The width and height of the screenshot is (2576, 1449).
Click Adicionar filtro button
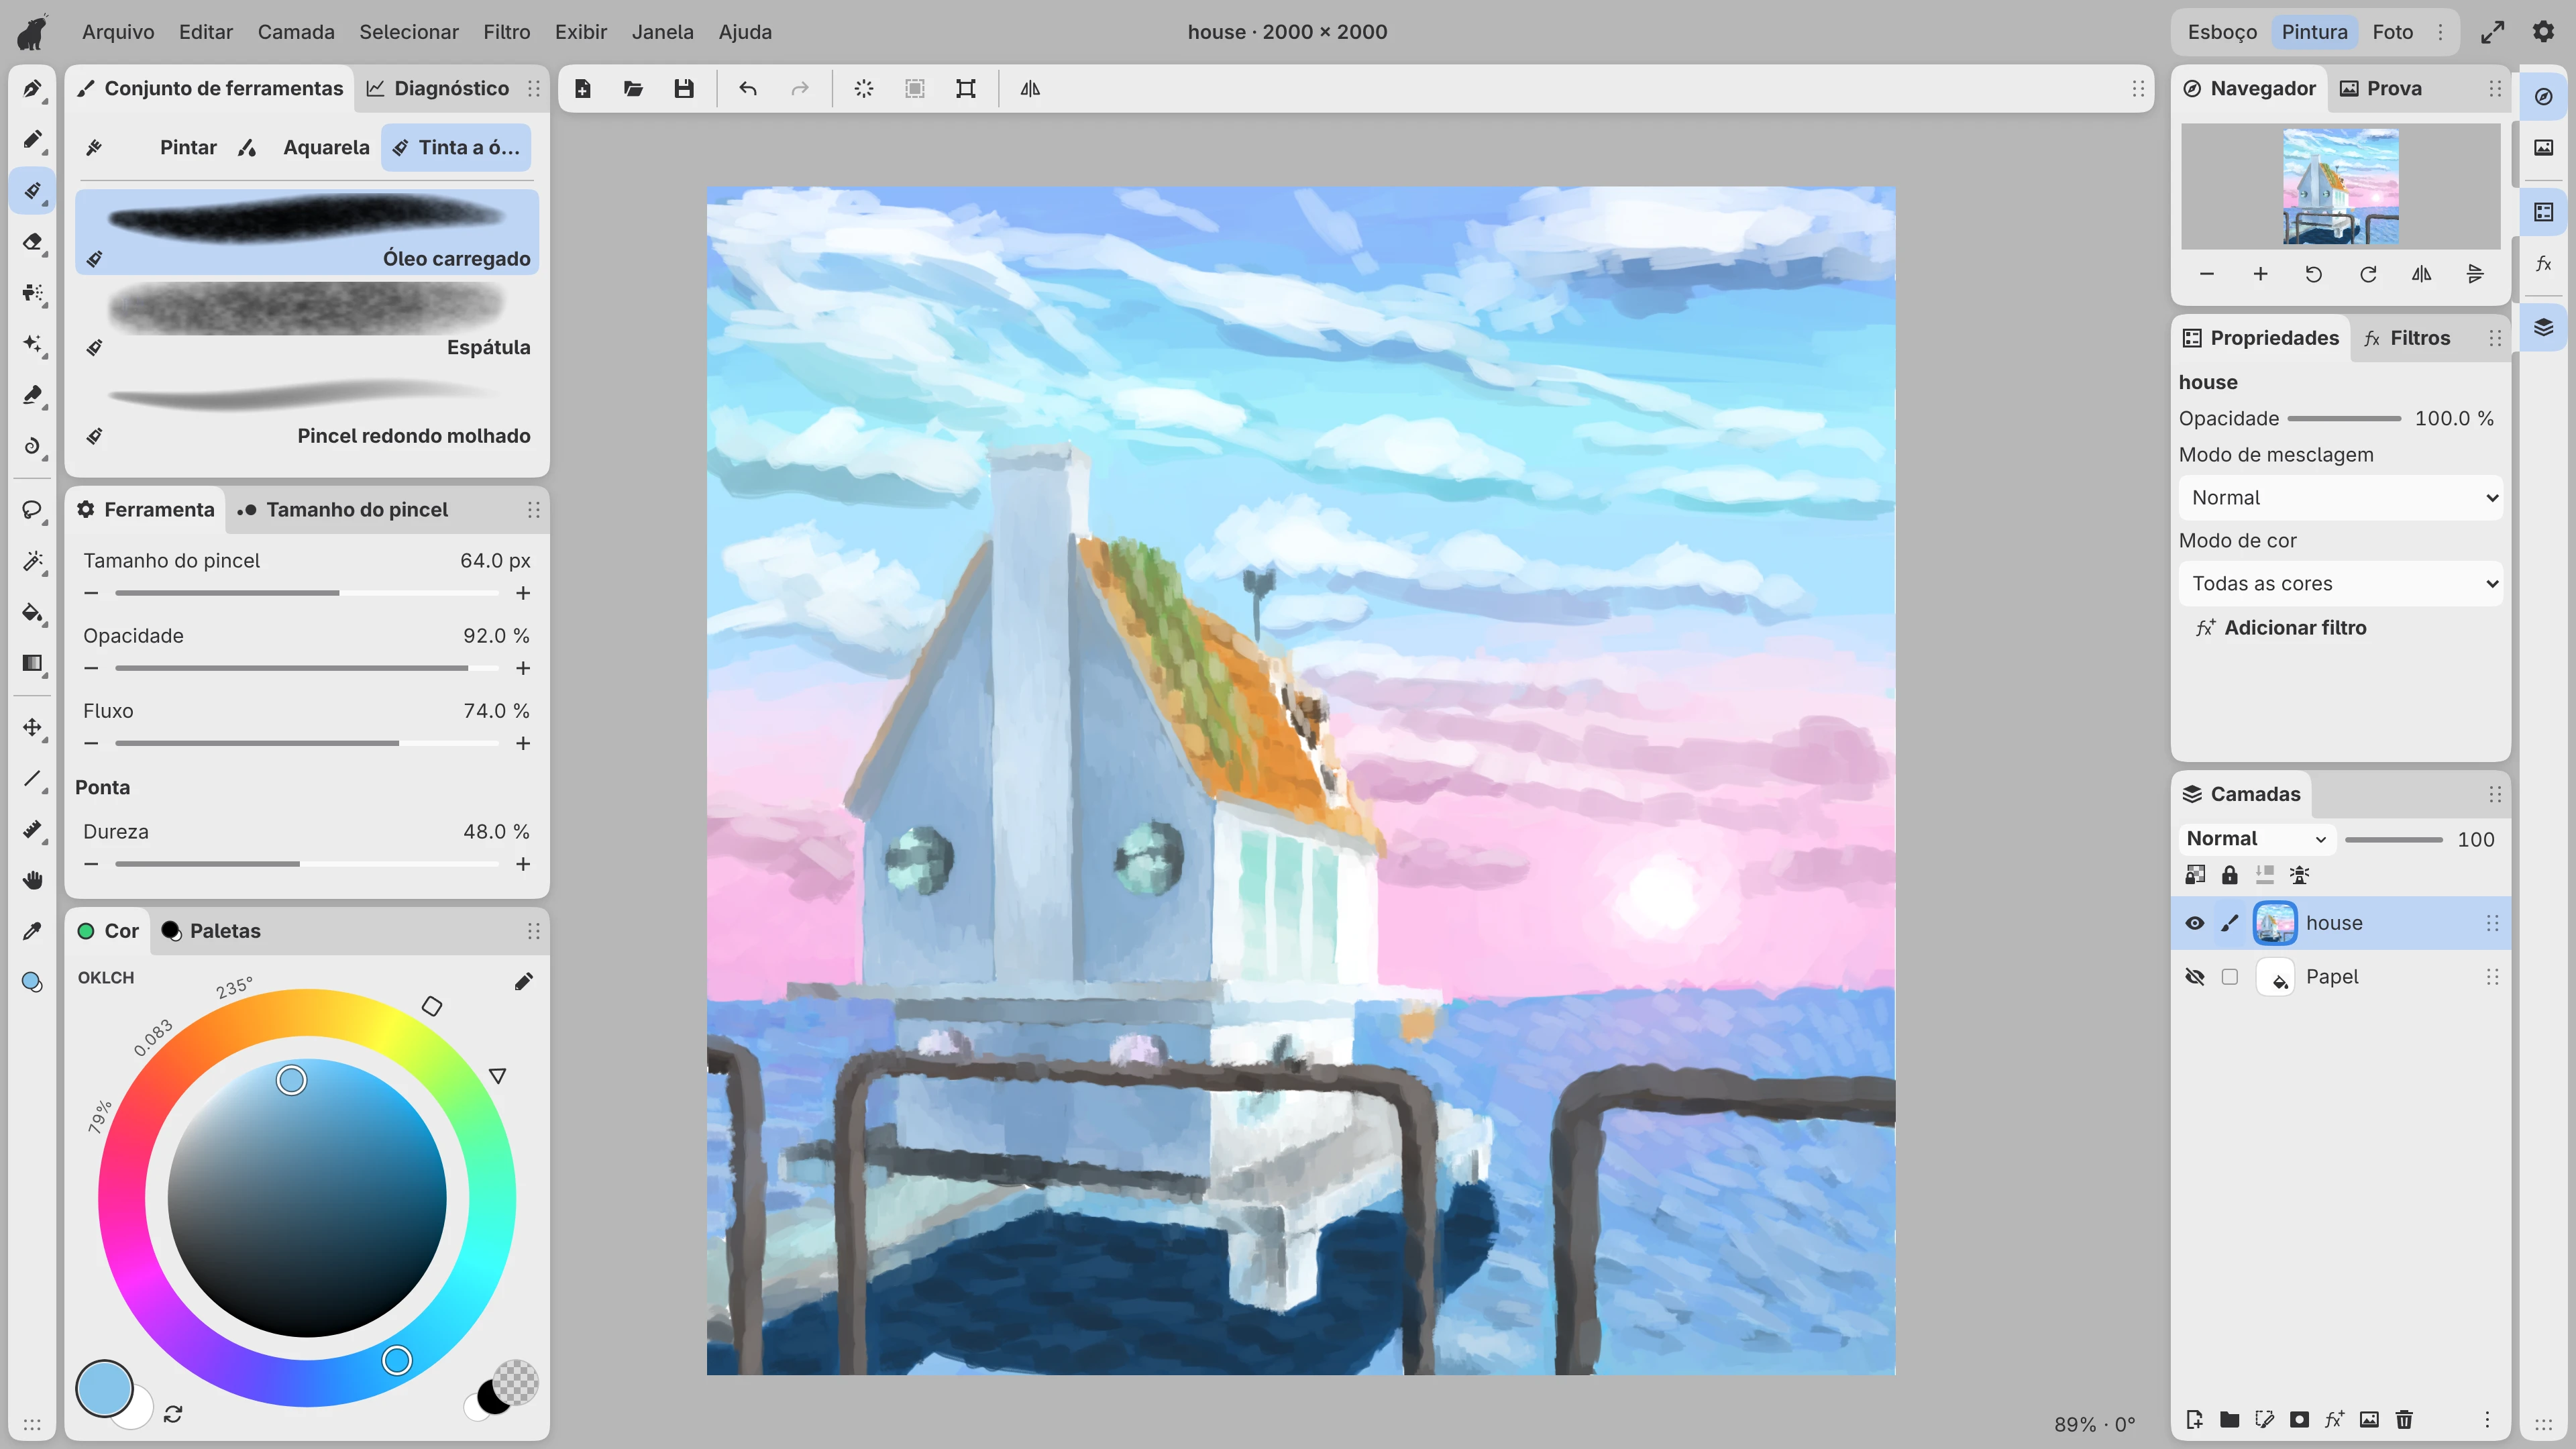pos(2281,628)
